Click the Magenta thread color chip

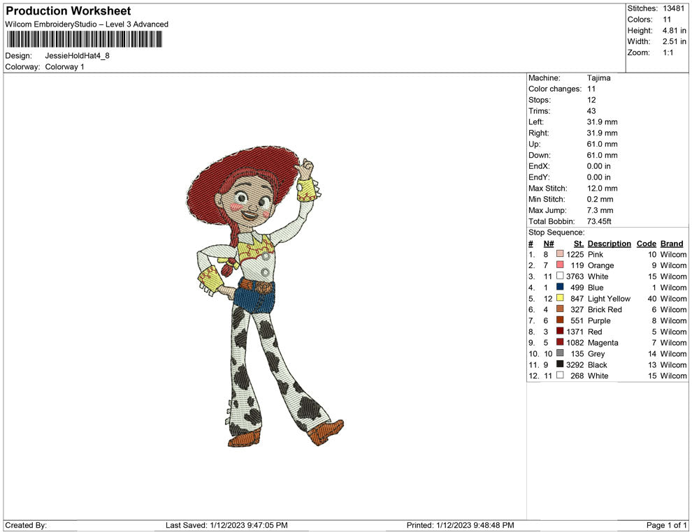click(560, 342)
